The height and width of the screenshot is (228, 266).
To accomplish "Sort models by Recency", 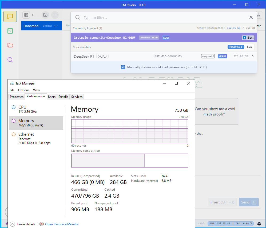I will [236, 47].
